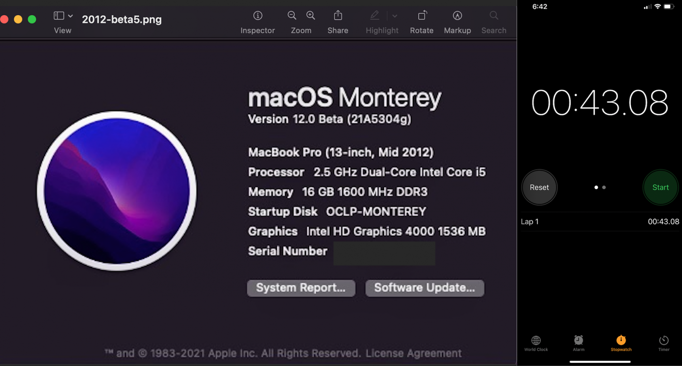
Task: Open the License Agreement link
Action: point(413,353)
